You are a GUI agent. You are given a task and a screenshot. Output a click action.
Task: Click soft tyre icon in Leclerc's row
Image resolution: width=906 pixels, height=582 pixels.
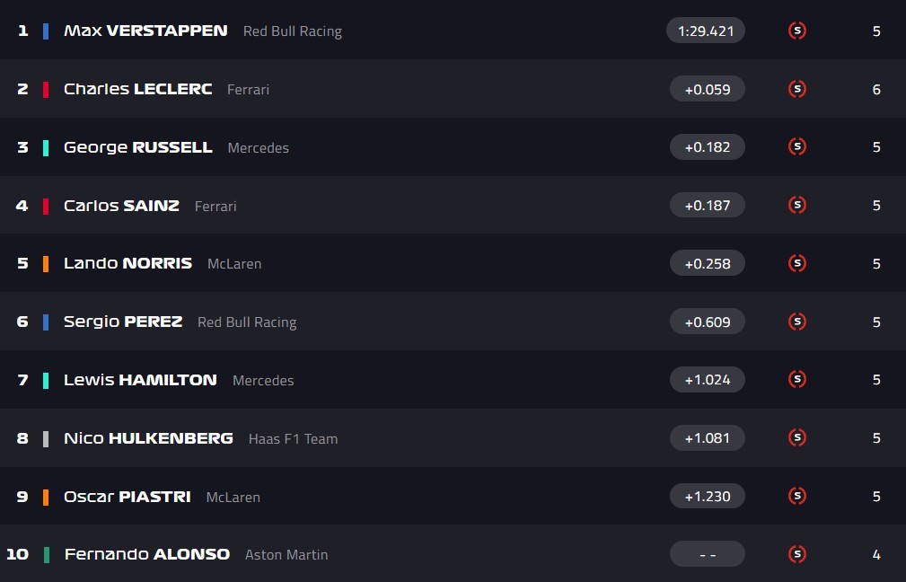coord(796,89)
